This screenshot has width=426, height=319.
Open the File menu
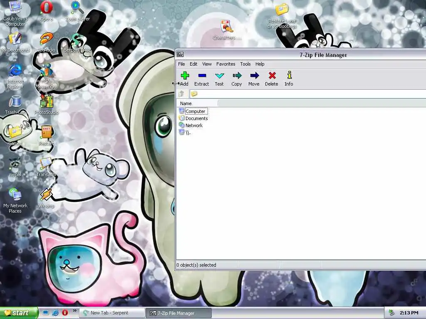181,64
